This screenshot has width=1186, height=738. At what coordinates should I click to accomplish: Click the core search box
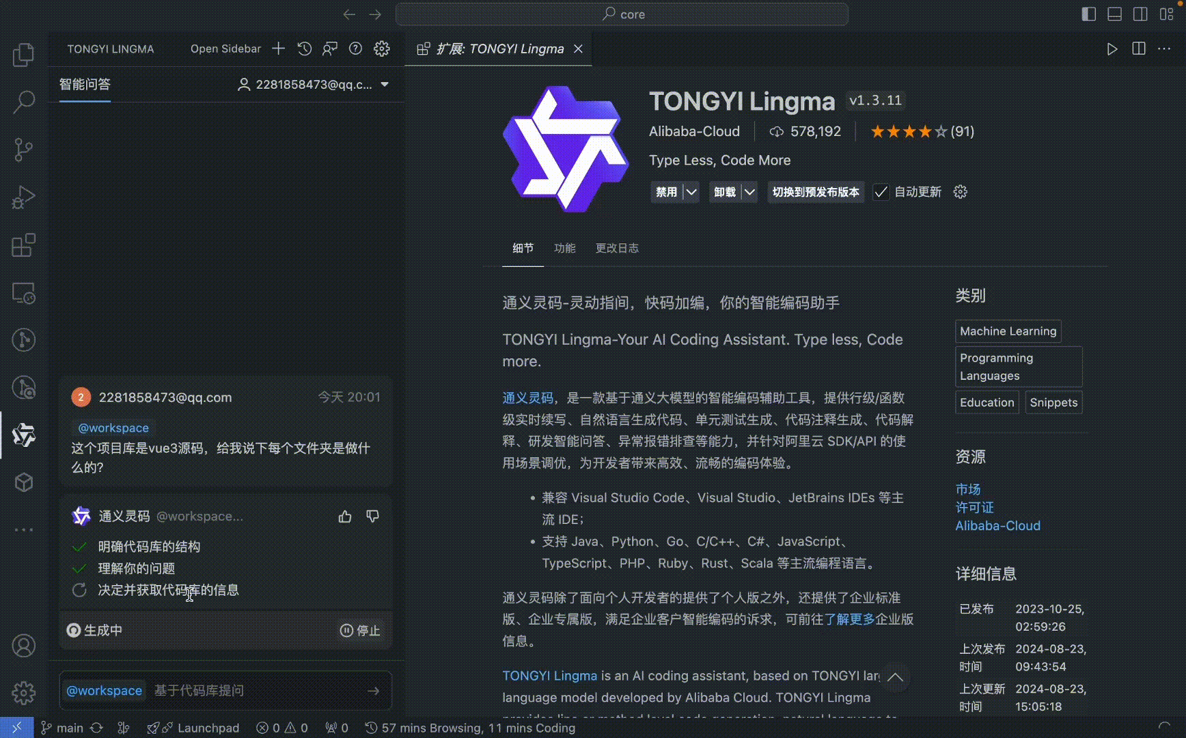622,14
